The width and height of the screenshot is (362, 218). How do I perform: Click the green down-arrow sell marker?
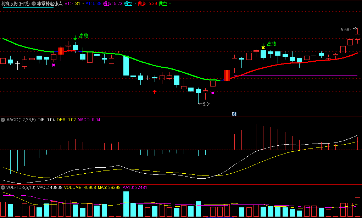75,39
